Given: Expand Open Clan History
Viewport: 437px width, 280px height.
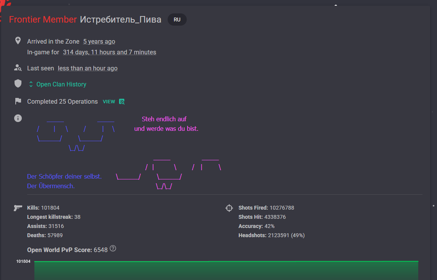Looking at the screenshot, I should (x=61, y=84).
